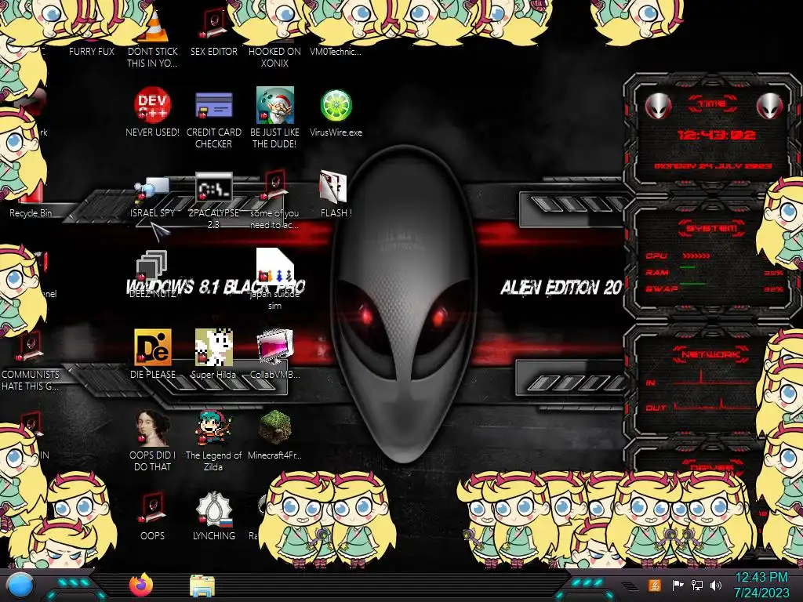Image resolution: width=803 pixels, height=602 pixels.
Task: Open Firefox from the taskbar
Action: point(141,585)
